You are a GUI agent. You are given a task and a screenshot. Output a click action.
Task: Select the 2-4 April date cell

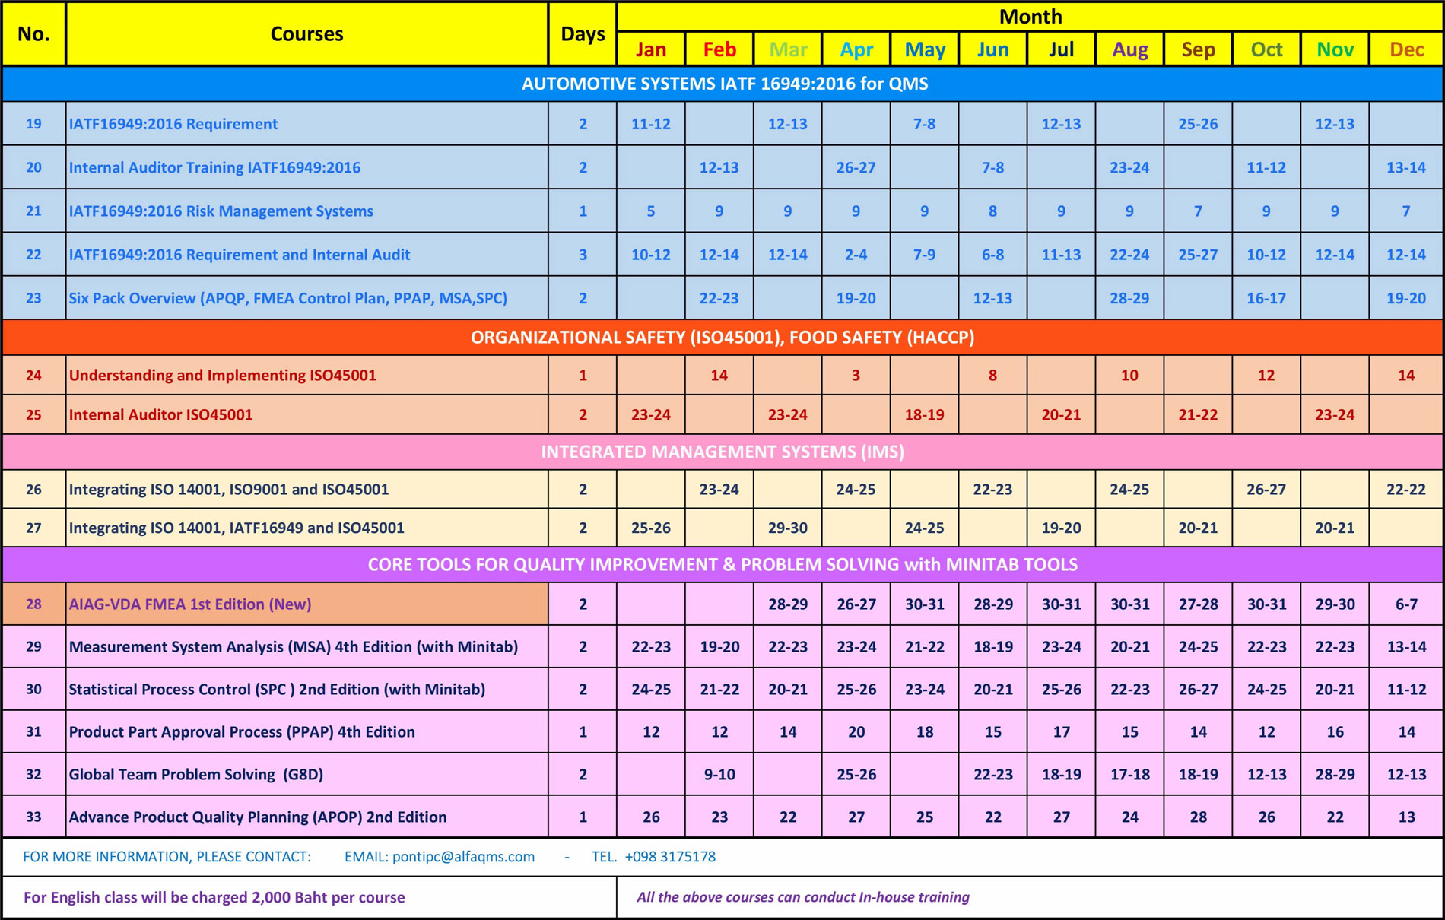tap(856, 255)
